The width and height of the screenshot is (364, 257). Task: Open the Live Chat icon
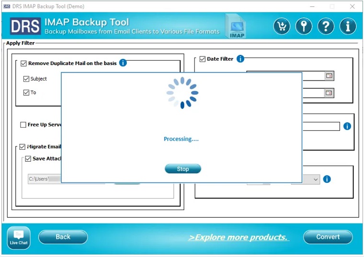(19, 238)
